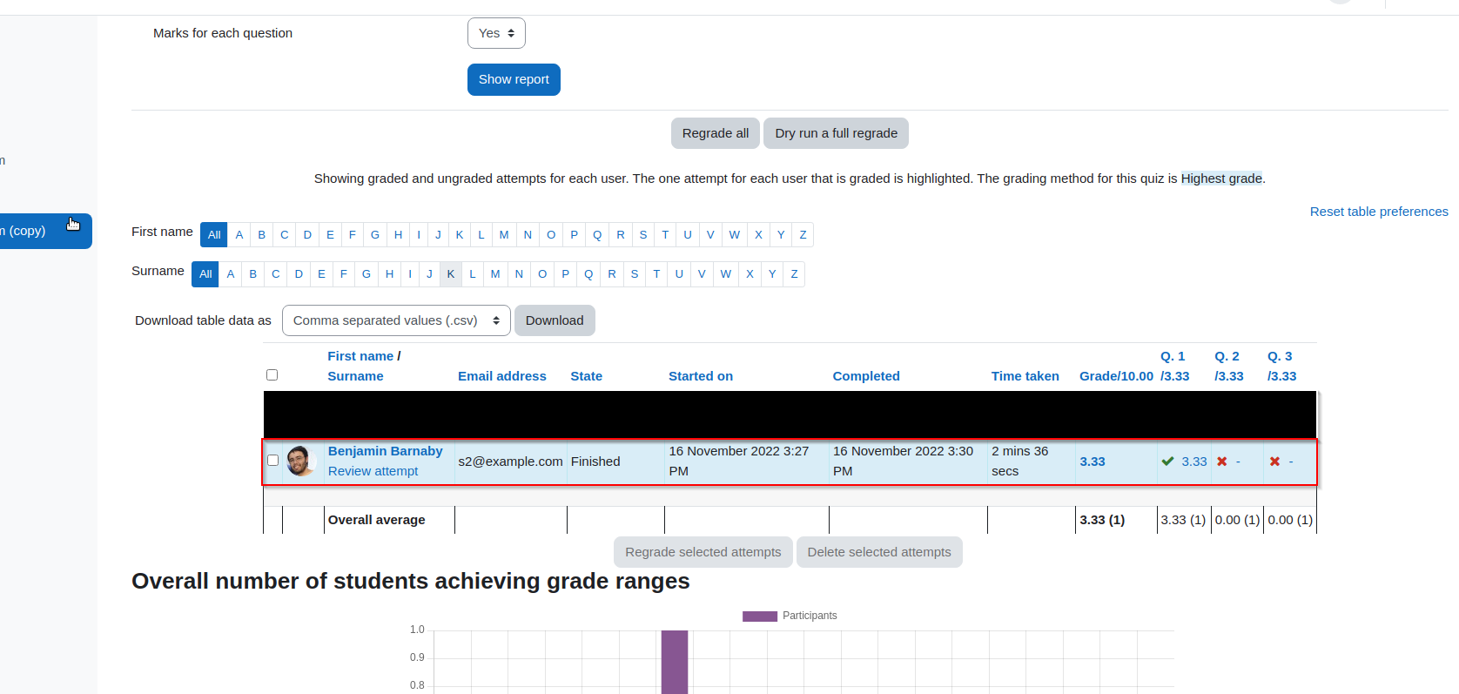Sort table by First name
This screenshot has width=1459, height=694.
(x=360, y=356)
